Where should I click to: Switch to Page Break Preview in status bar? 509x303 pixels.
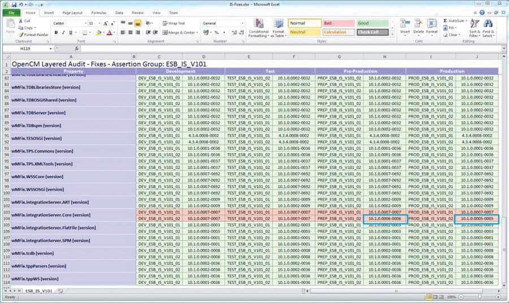[x=442, y=297]
